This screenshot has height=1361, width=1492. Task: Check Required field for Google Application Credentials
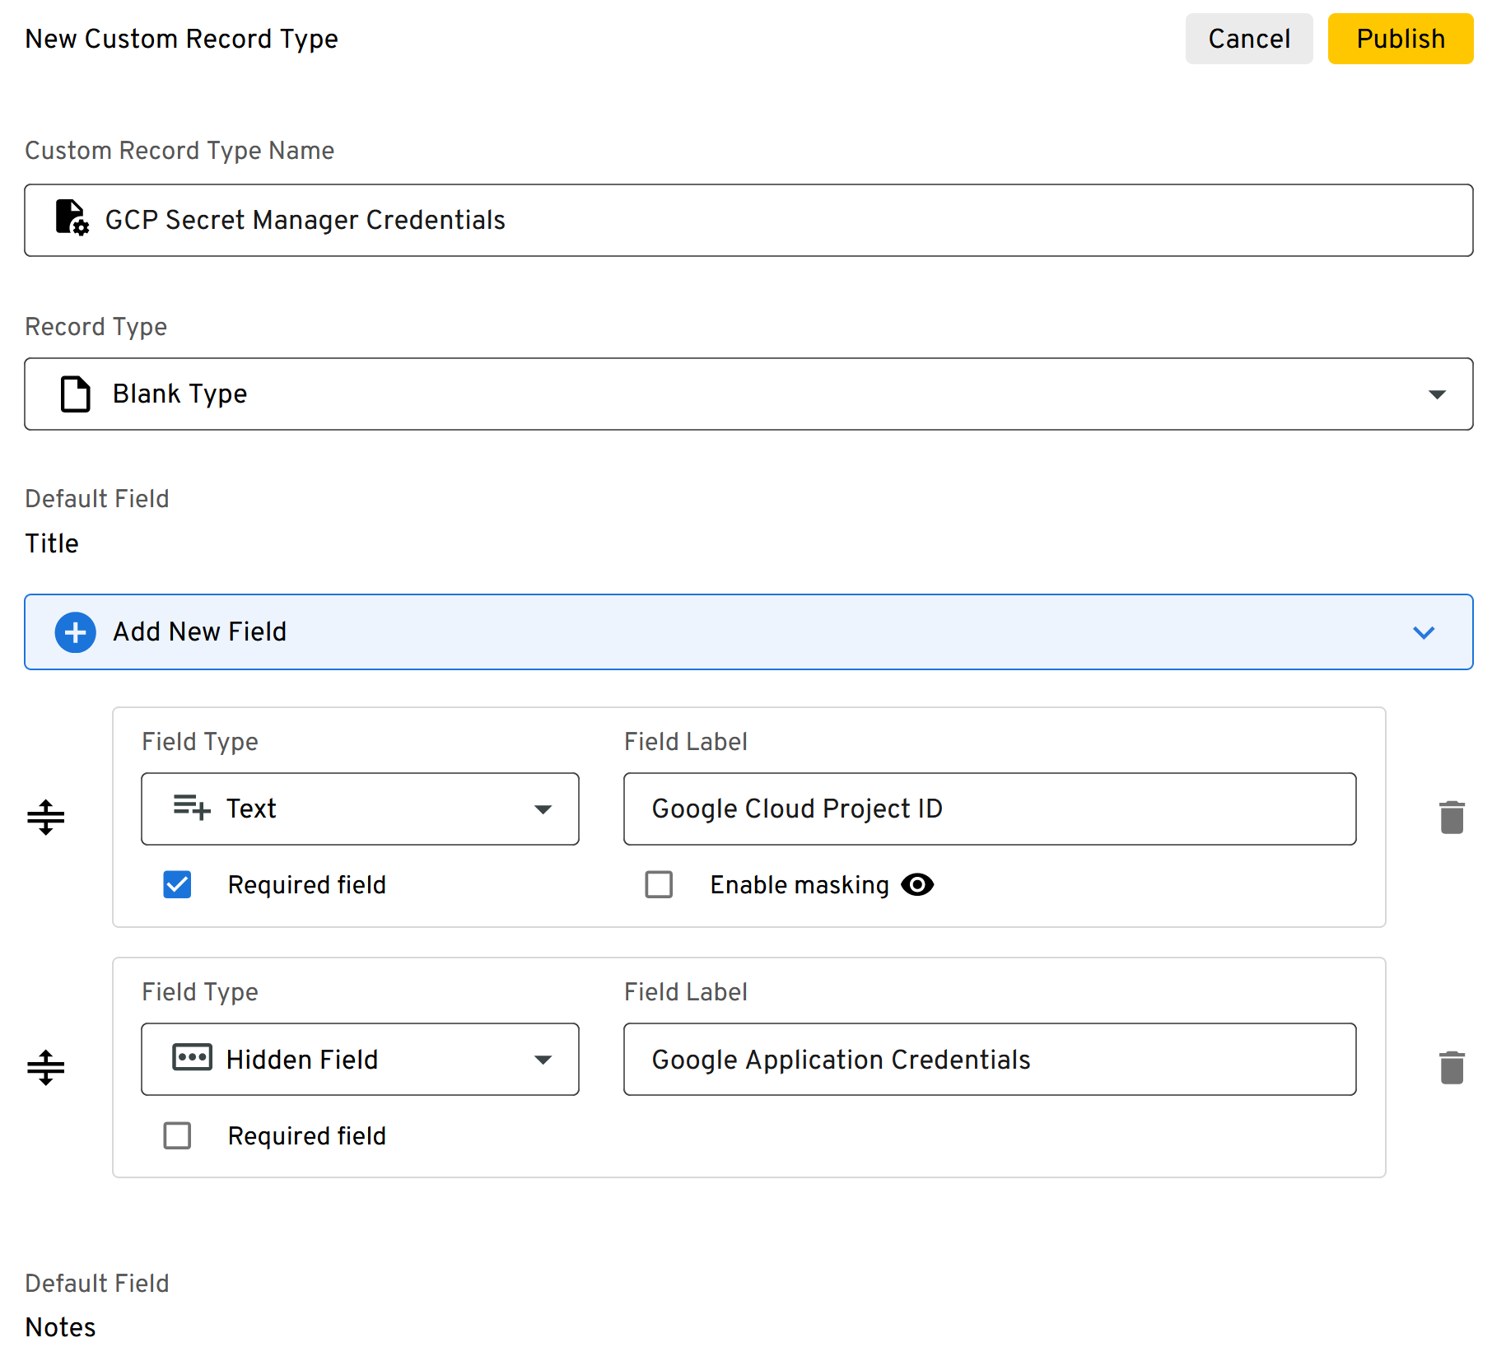click(x=176, y=1135)
